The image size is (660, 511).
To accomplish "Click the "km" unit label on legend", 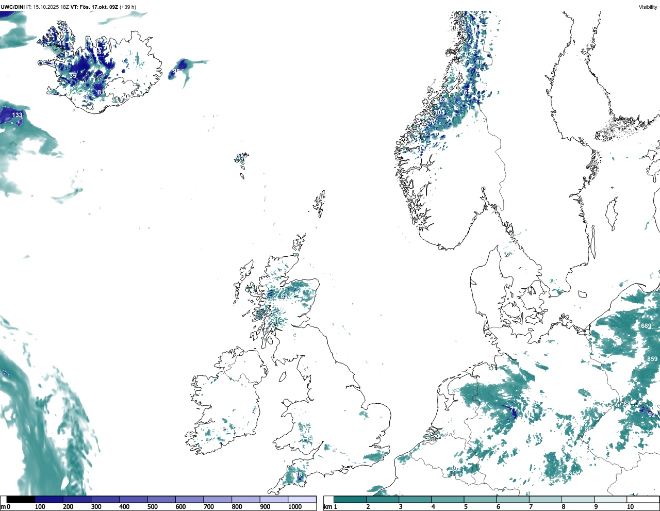I will [x=327, y=507].
